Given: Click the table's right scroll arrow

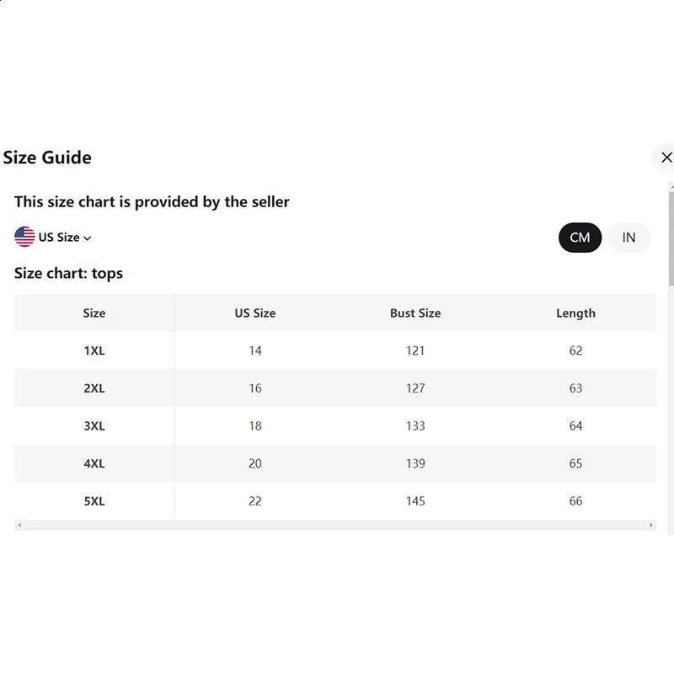Looking at the screenshot, I should coord(651,525).
